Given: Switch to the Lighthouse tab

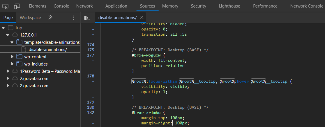Looking at the screenshot, I should point(229,6).
